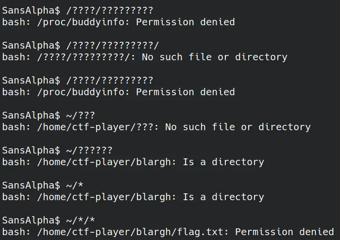Click the /home/ctf-player/??? path in the error
The height and width of the screenshot is (240, 340).
95,127
